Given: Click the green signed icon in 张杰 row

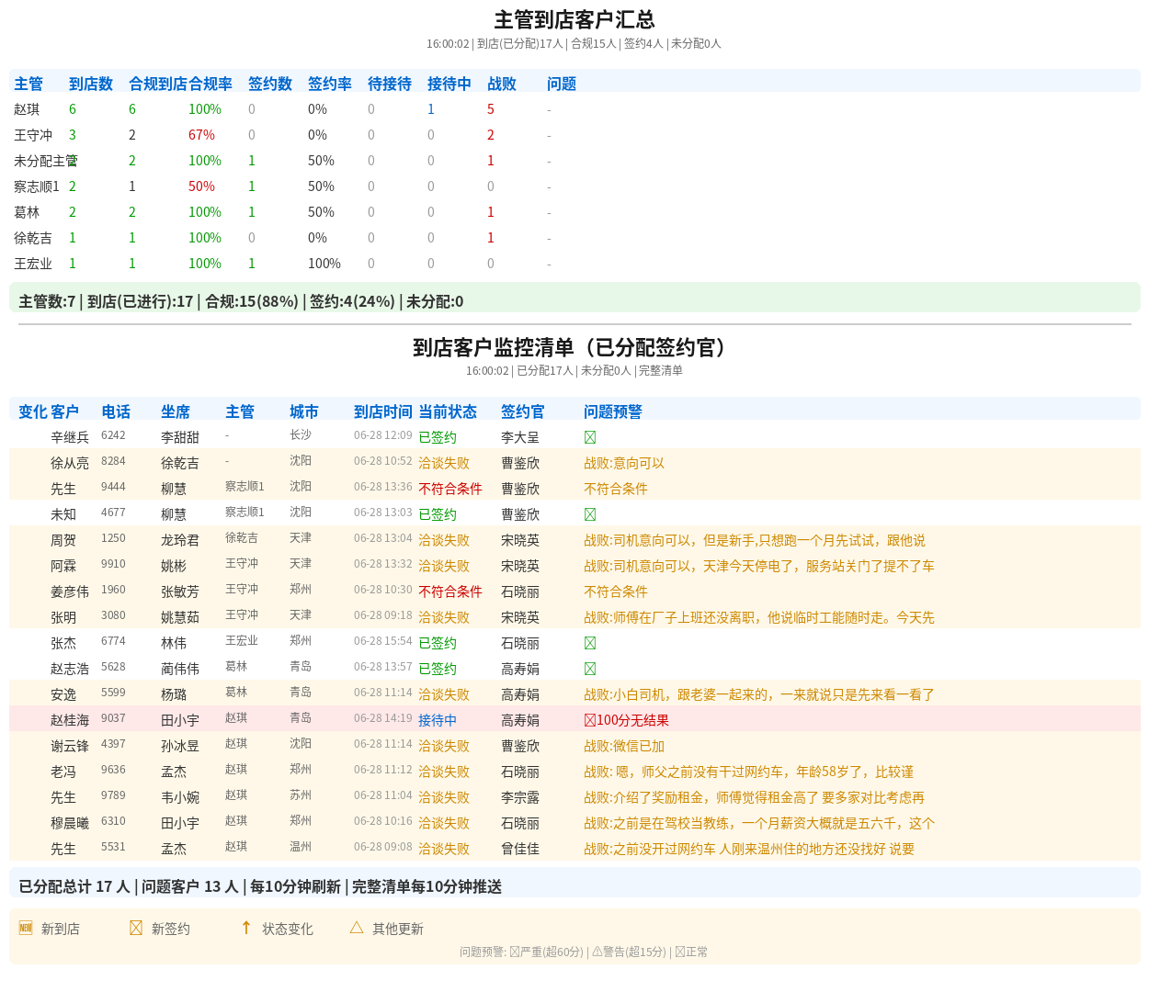Looking at the screenshot, I should tap(590, 644).
